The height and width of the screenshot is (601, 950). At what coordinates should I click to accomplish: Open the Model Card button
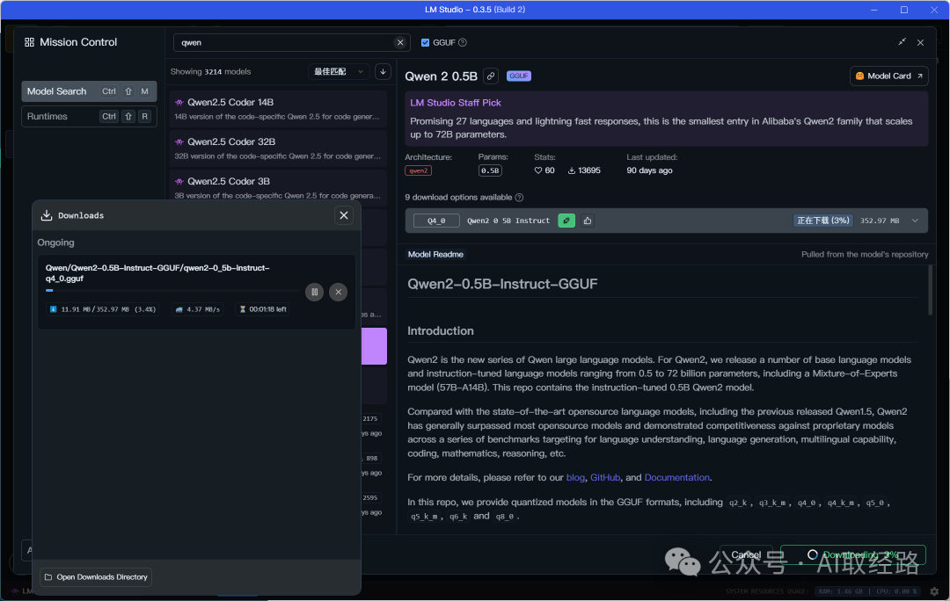point(888,76)
